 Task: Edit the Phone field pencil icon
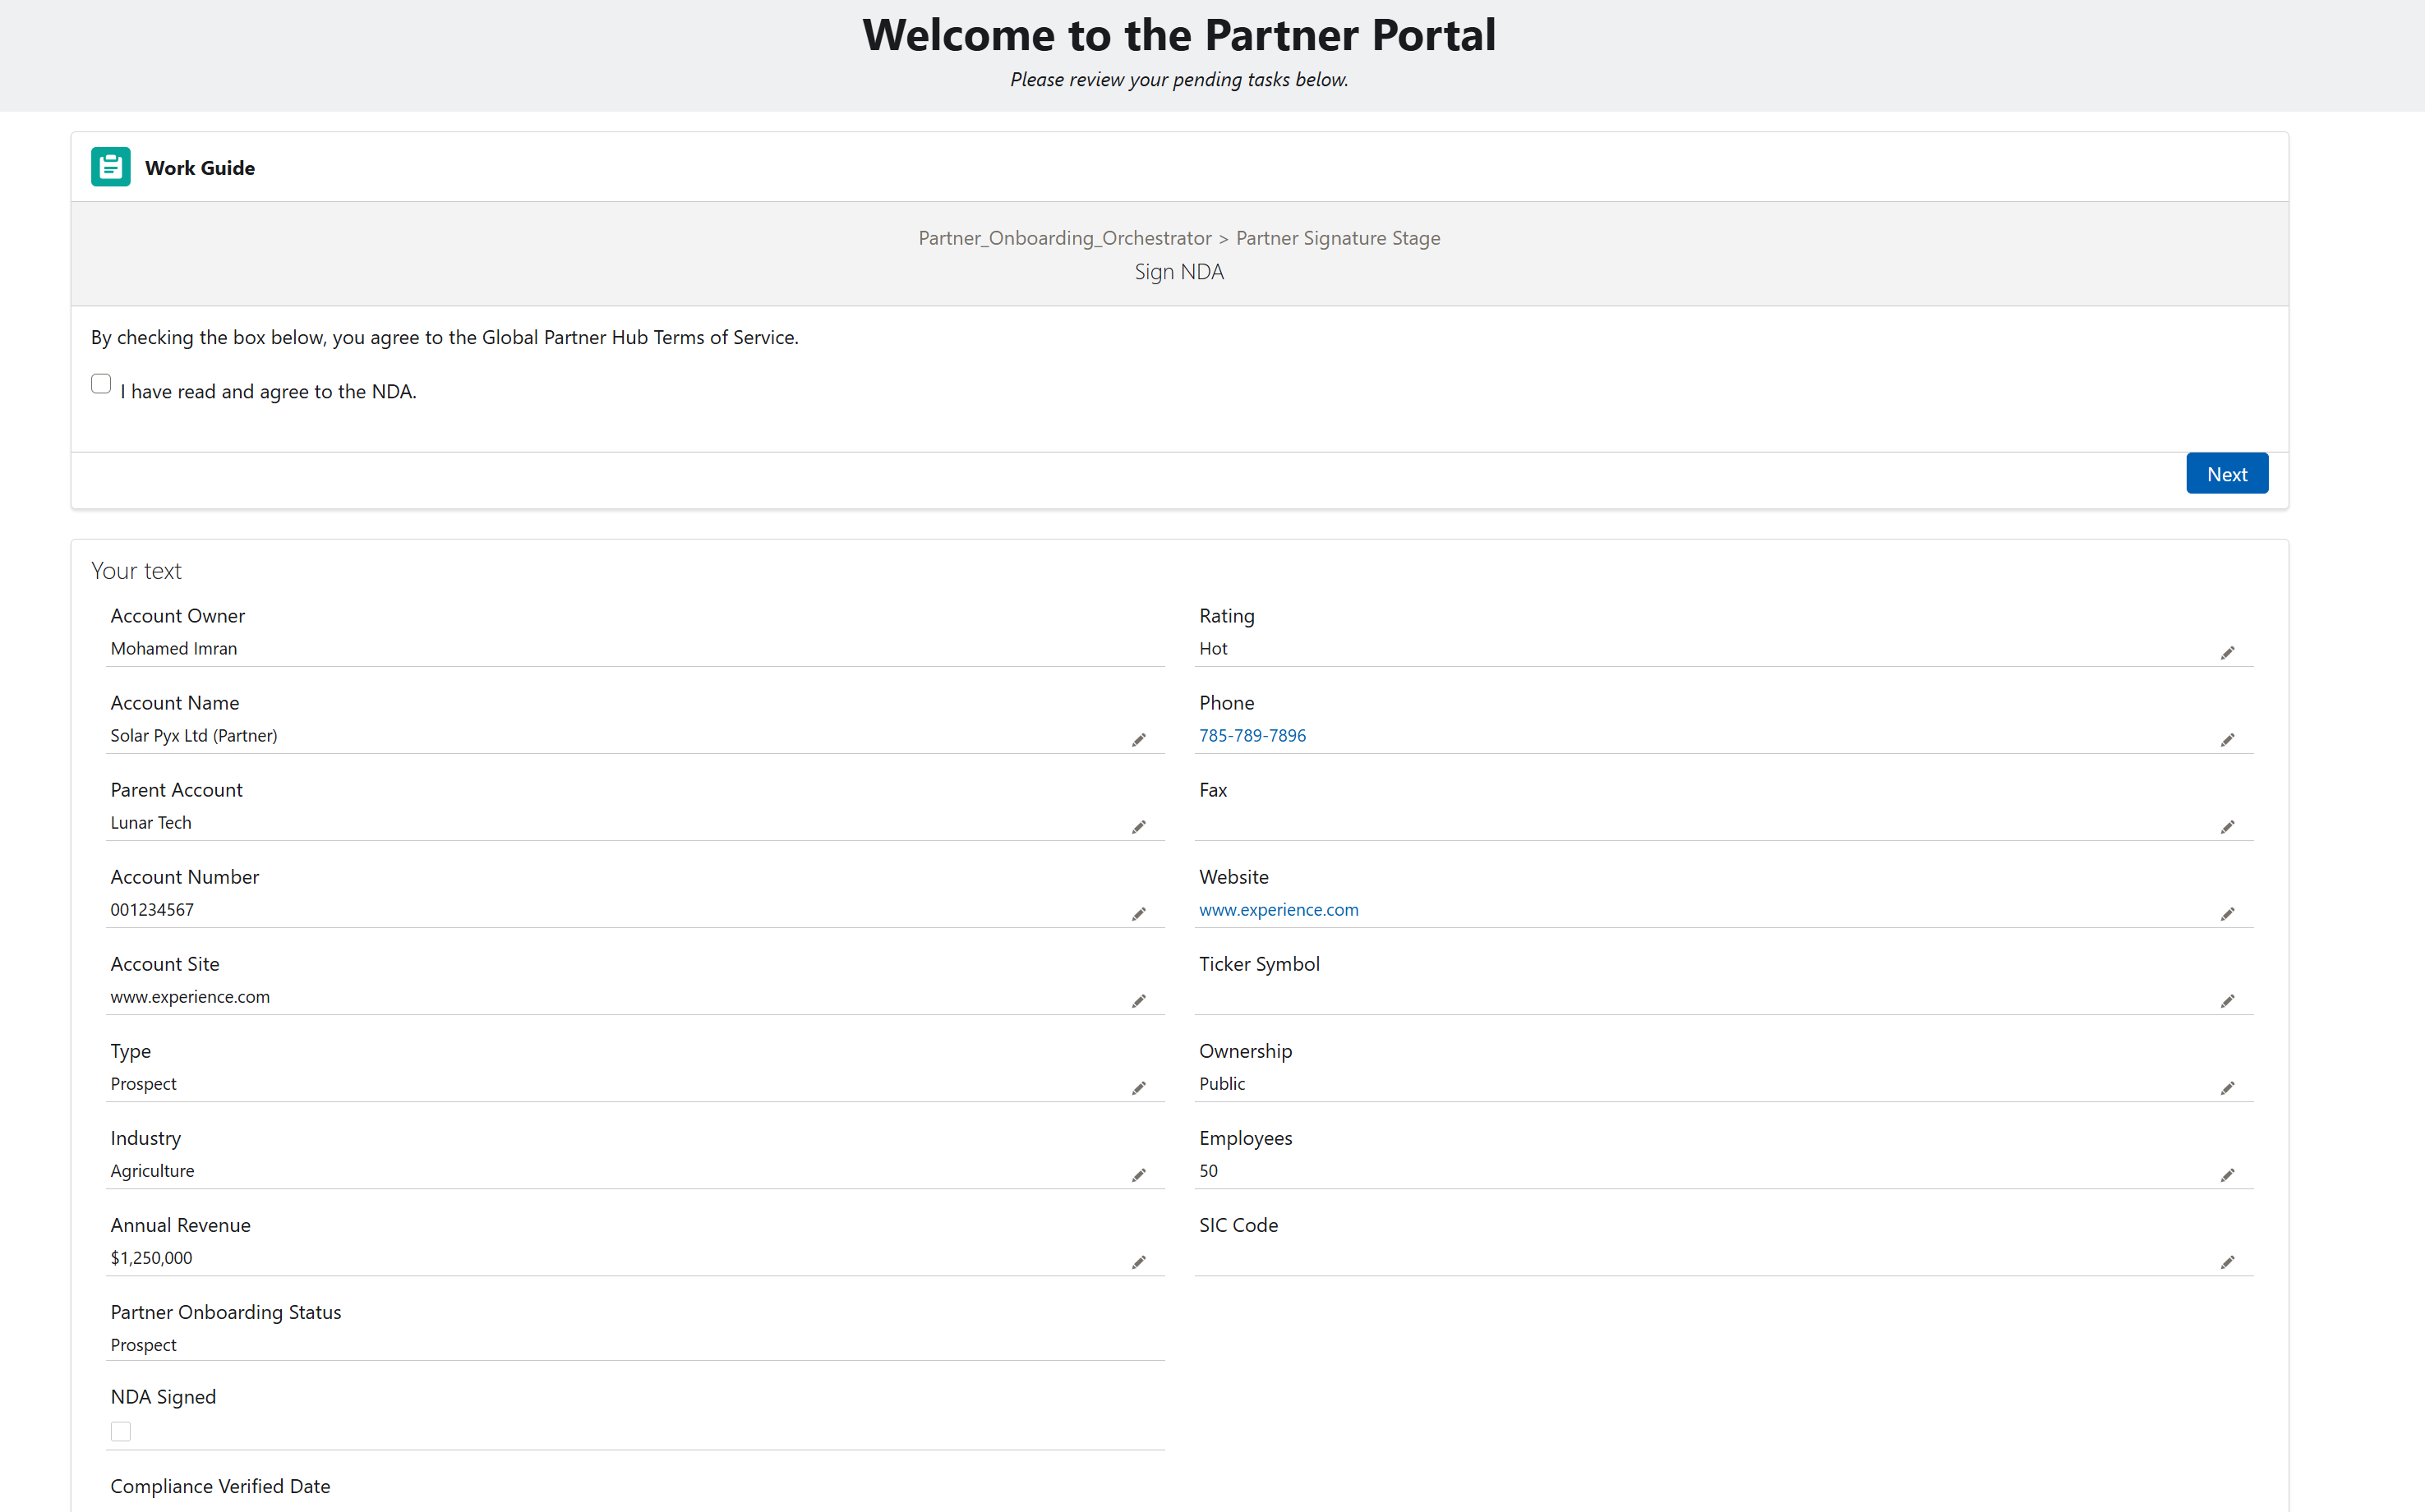2227,740
